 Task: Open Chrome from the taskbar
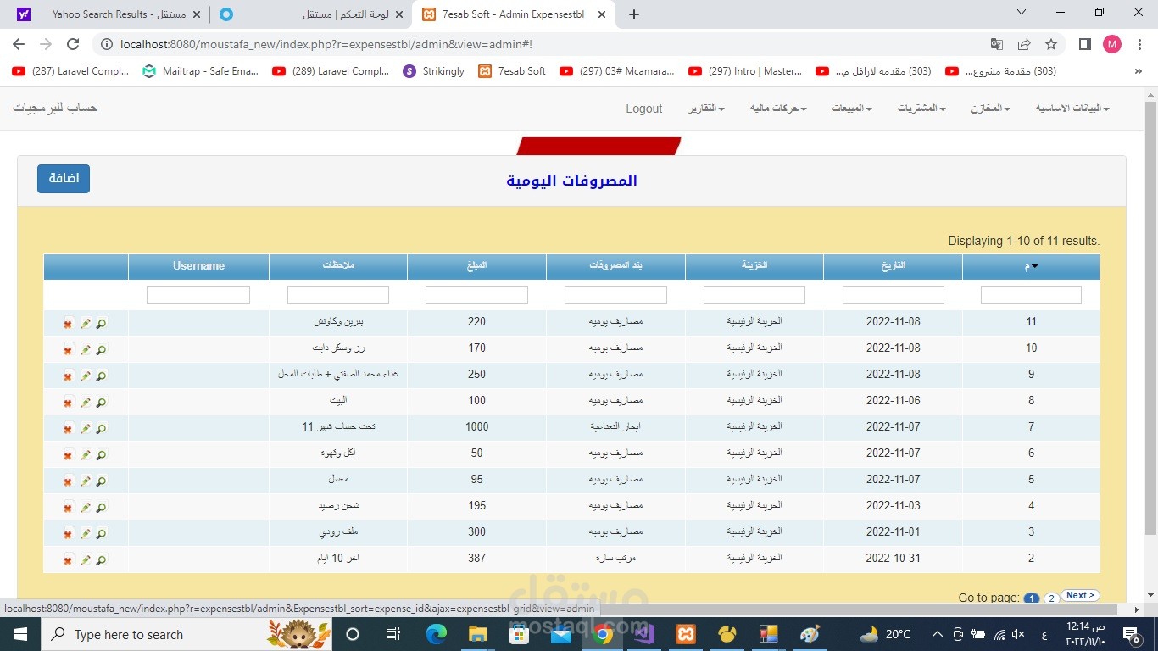coord(603,634)
